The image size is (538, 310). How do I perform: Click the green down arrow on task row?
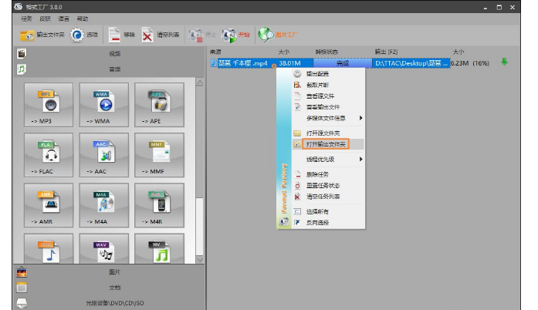pos(504,62)
